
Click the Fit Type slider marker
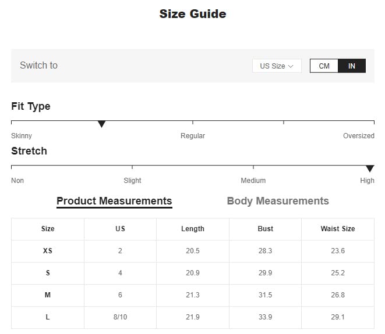(101, 124)
